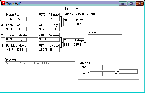Click the 239,3 speed cell
145x93 pixels.
tap(22, 29)
